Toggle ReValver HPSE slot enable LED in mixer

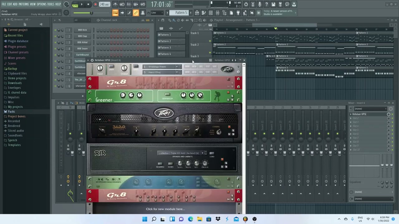[392, 114]
